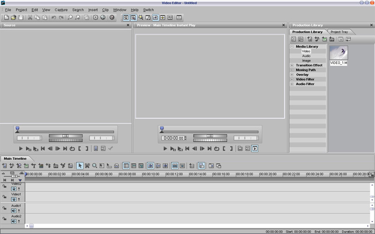Save the project with the floppy disk icon
Image resolution: width=375 pixels, height=234 pixels.
tap(21, 17)
